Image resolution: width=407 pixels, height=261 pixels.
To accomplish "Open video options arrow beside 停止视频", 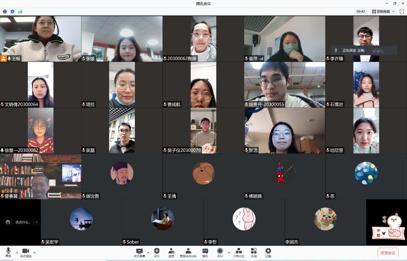I will tap(34, 252).
